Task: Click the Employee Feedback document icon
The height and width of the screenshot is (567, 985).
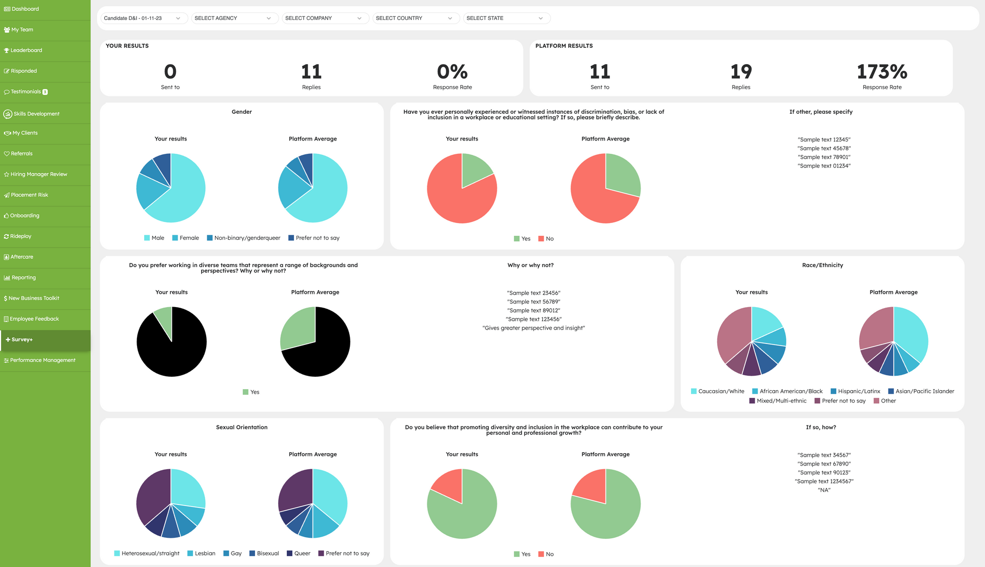Action: [x=6, y=319]
